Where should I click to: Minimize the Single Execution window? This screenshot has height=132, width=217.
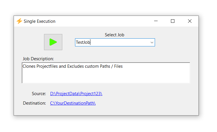tap(156, 21)
